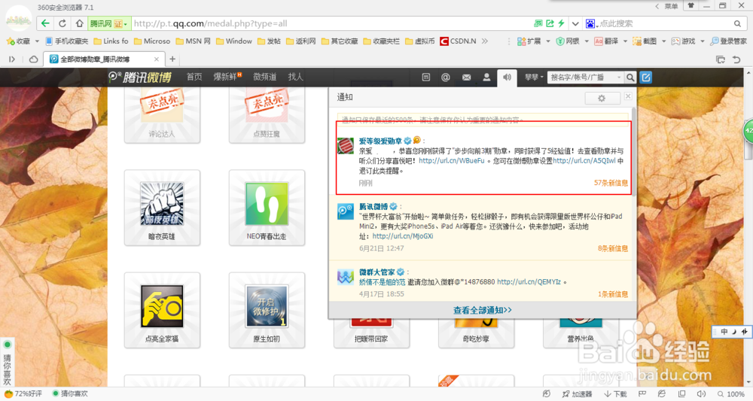The image size is (753, 401).
Task: Open the user name dropdown in Weibo bar
Action: [534, 77]
